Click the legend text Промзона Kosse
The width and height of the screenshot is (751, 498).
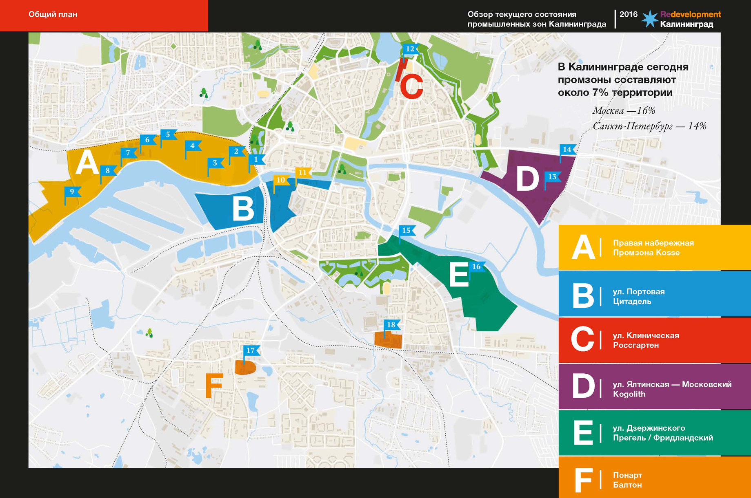coord(646,253)
